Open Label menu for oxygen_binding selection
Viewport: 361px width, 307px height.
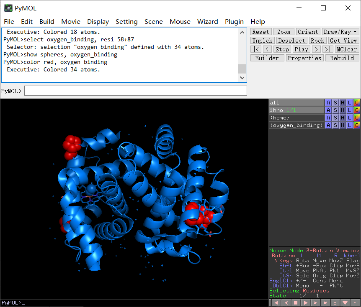pos(350,125)
